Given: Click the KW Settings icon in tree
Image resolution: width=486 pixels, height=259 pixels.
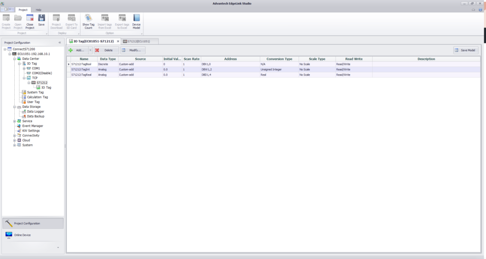Looking at the screenshot, I should click(x=19, y=131).
